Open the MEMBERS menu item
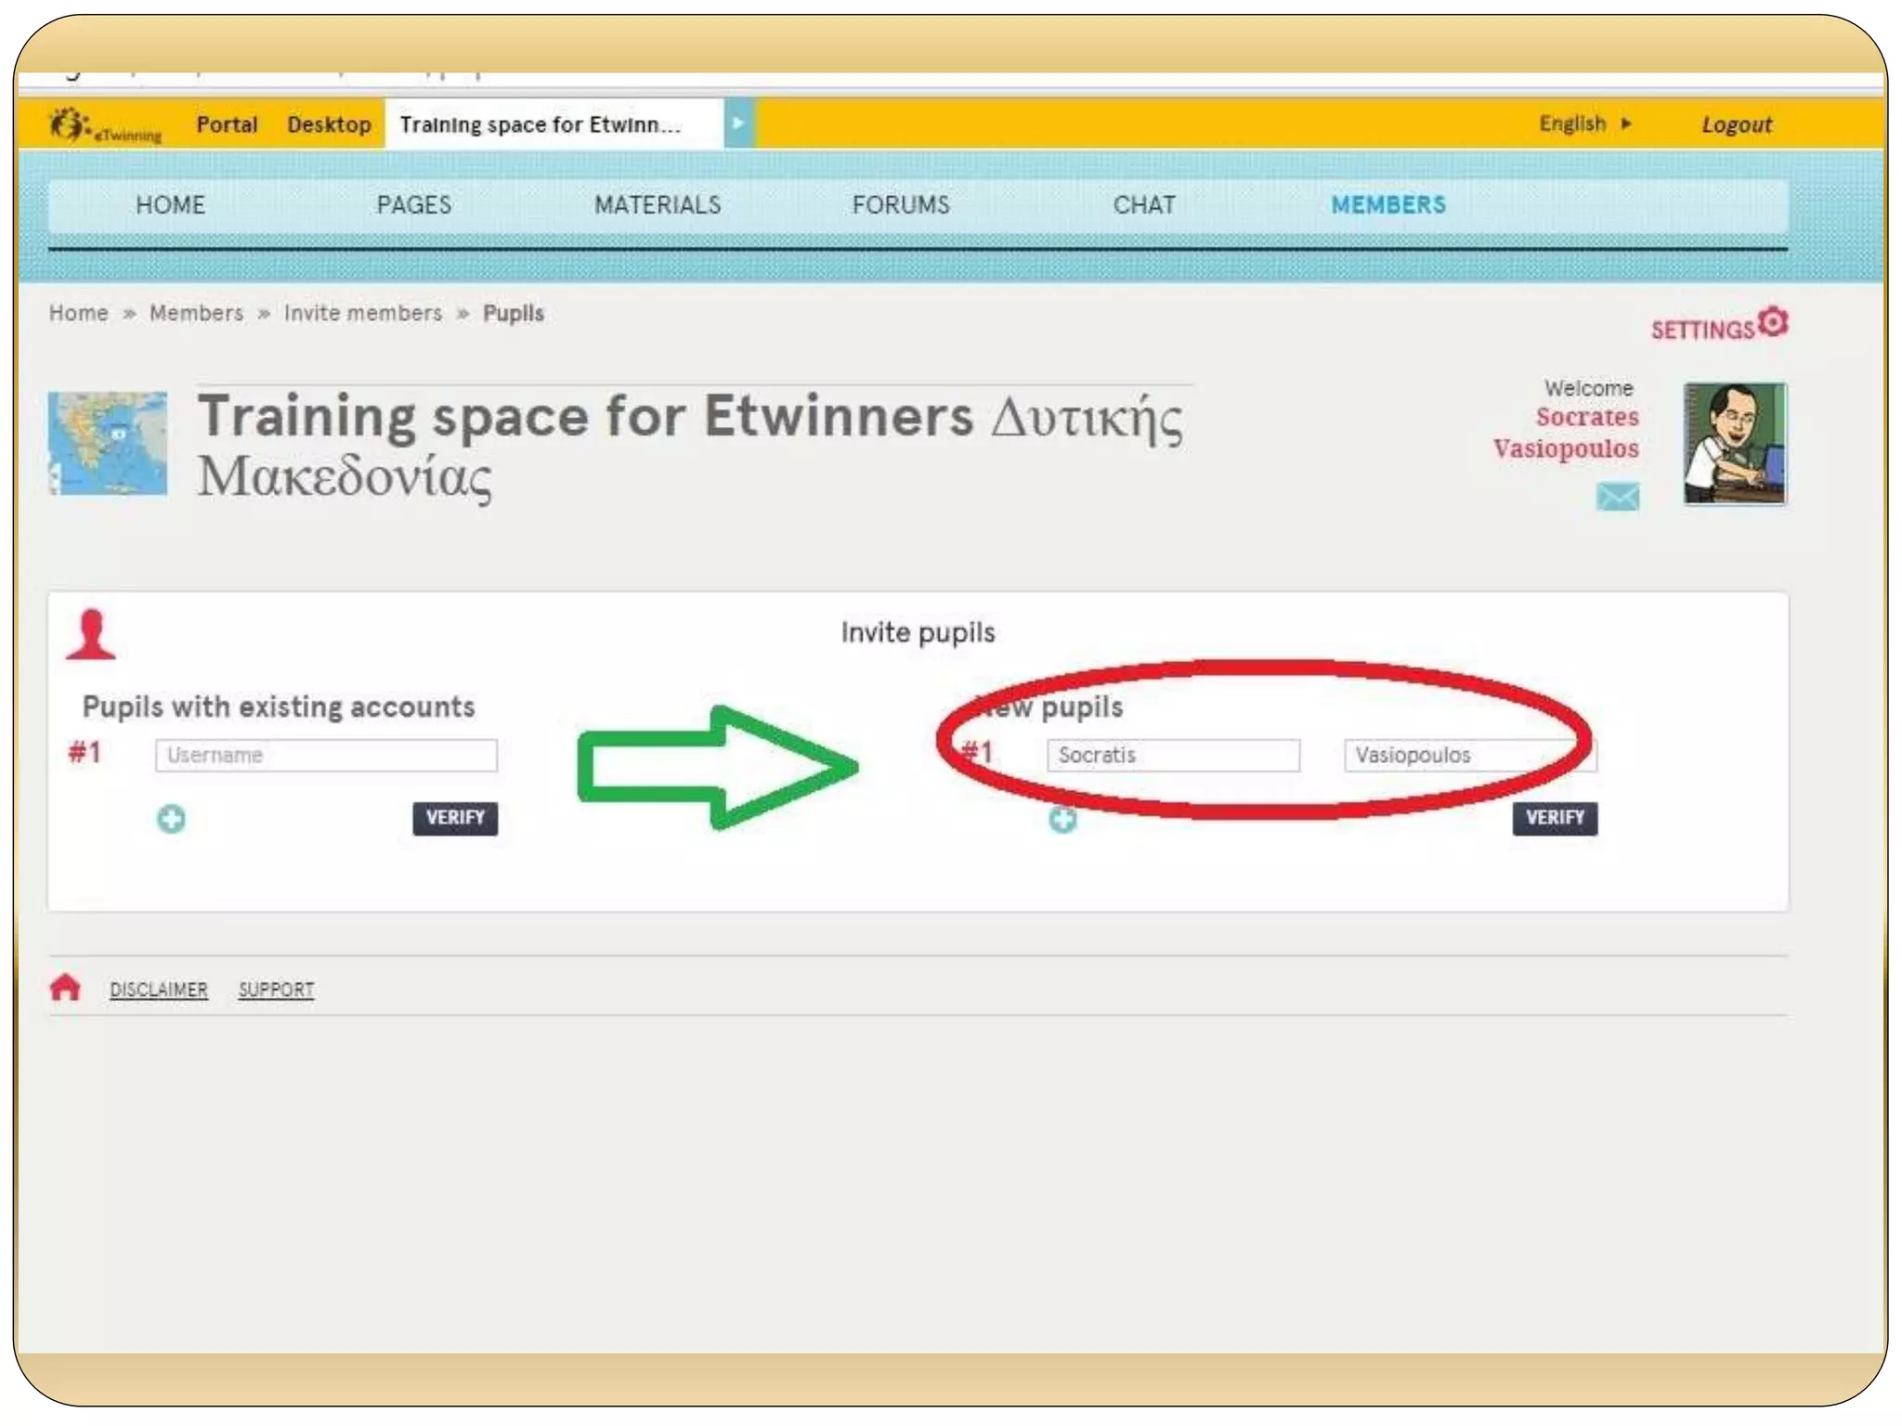Viewport: 1902px width, 1426px height. pyautogui.click(x=1387, y=205)
